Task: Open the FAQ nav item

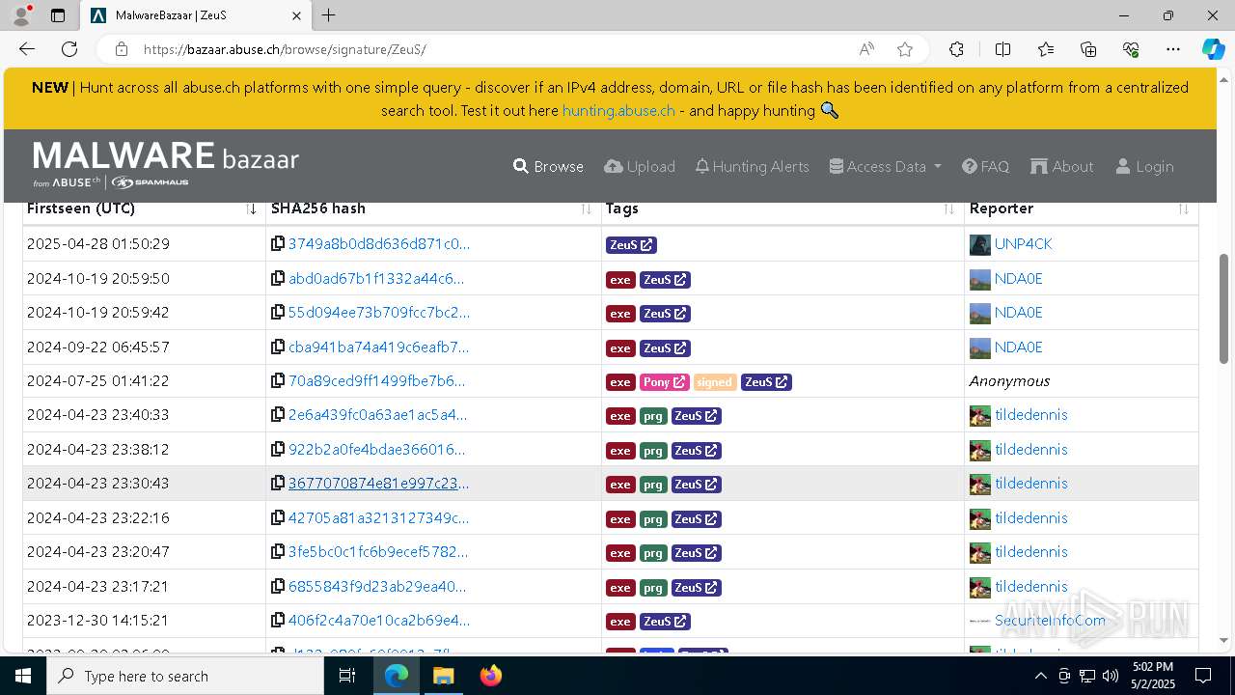Action: point(985,166)
